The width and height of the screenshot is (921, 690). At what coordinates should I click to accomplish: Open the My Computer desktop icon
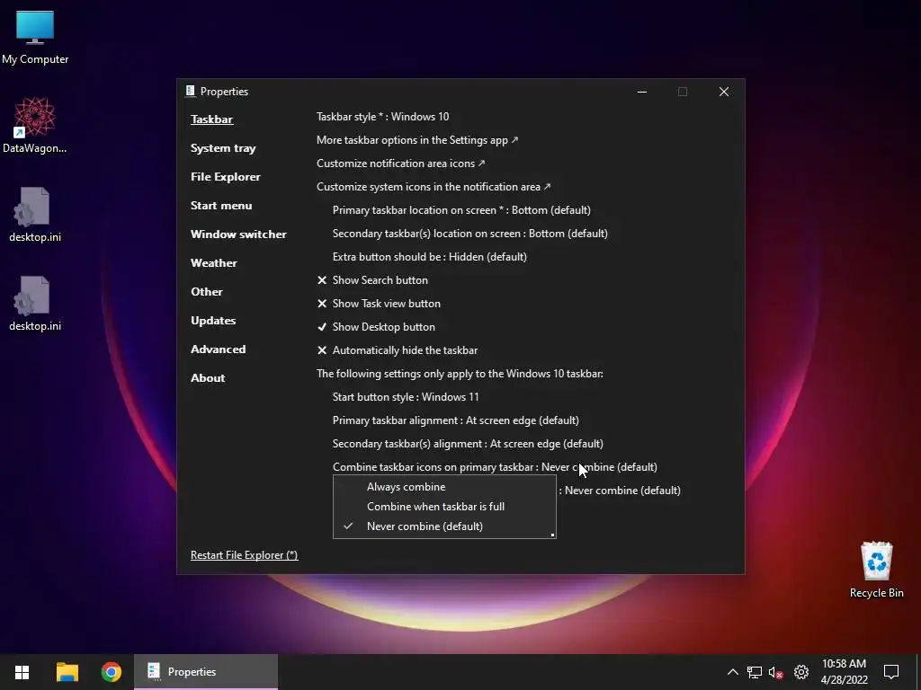click(35, 38)
